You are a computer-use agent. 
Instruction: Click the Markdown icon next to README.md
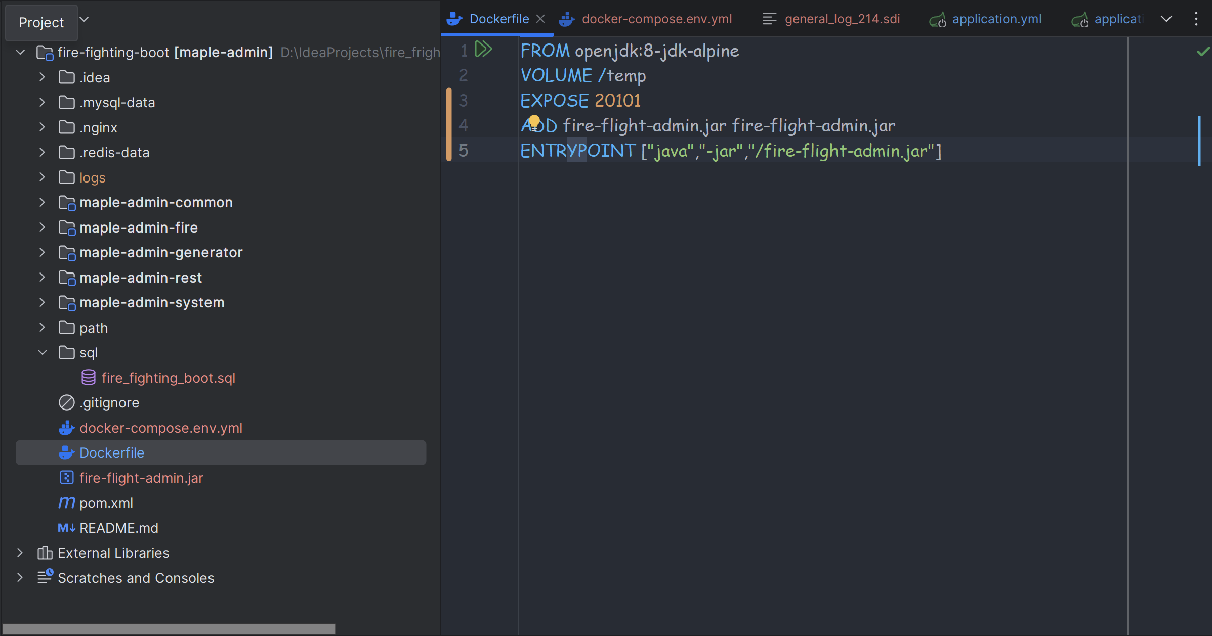pos(66,528)
